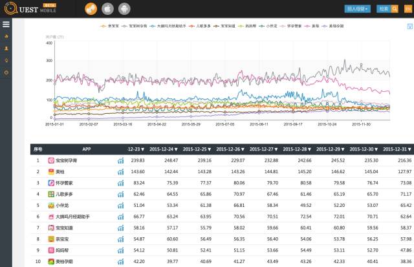This screenshot has height=267, width=414.
Task: Open trend chart icon for 宝宝树孕育 row
Action: [x=121, y=160]
